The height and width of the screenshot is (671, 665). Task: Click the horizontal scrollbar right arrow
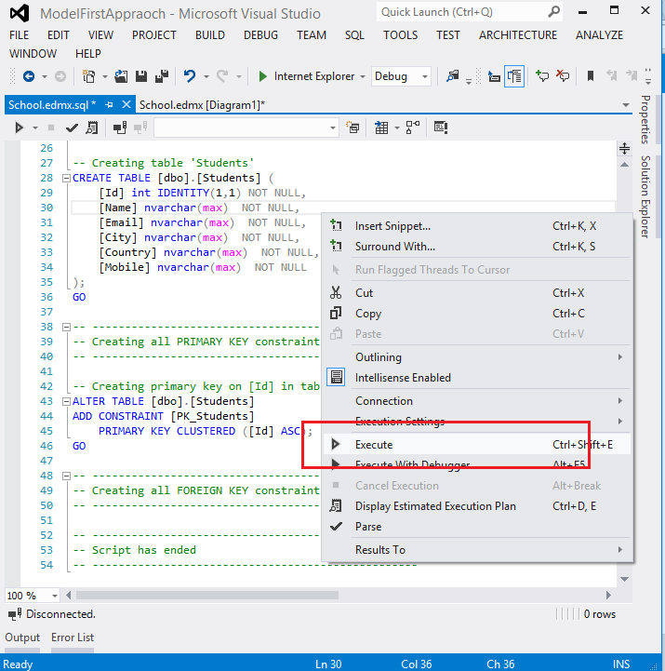click(608, 596)
